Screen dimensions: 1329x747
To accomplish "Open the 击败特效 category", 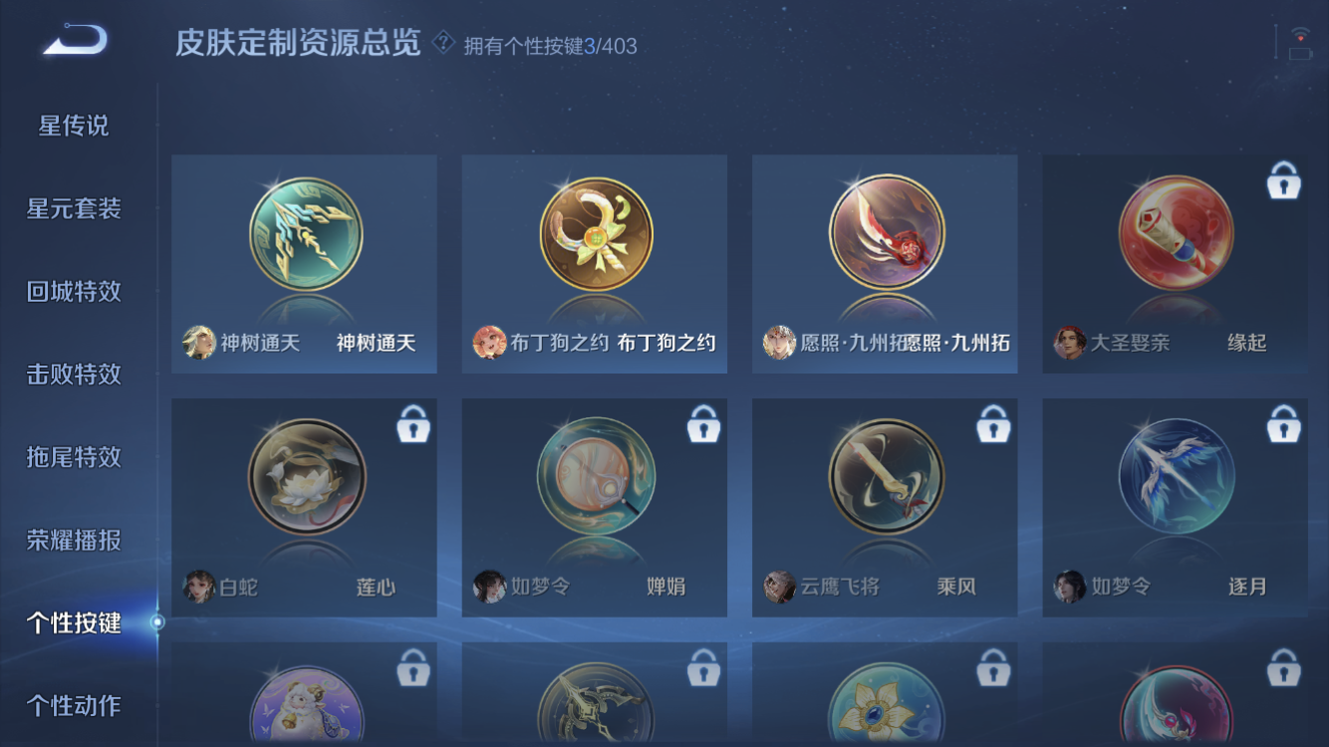I will point(74,373).
